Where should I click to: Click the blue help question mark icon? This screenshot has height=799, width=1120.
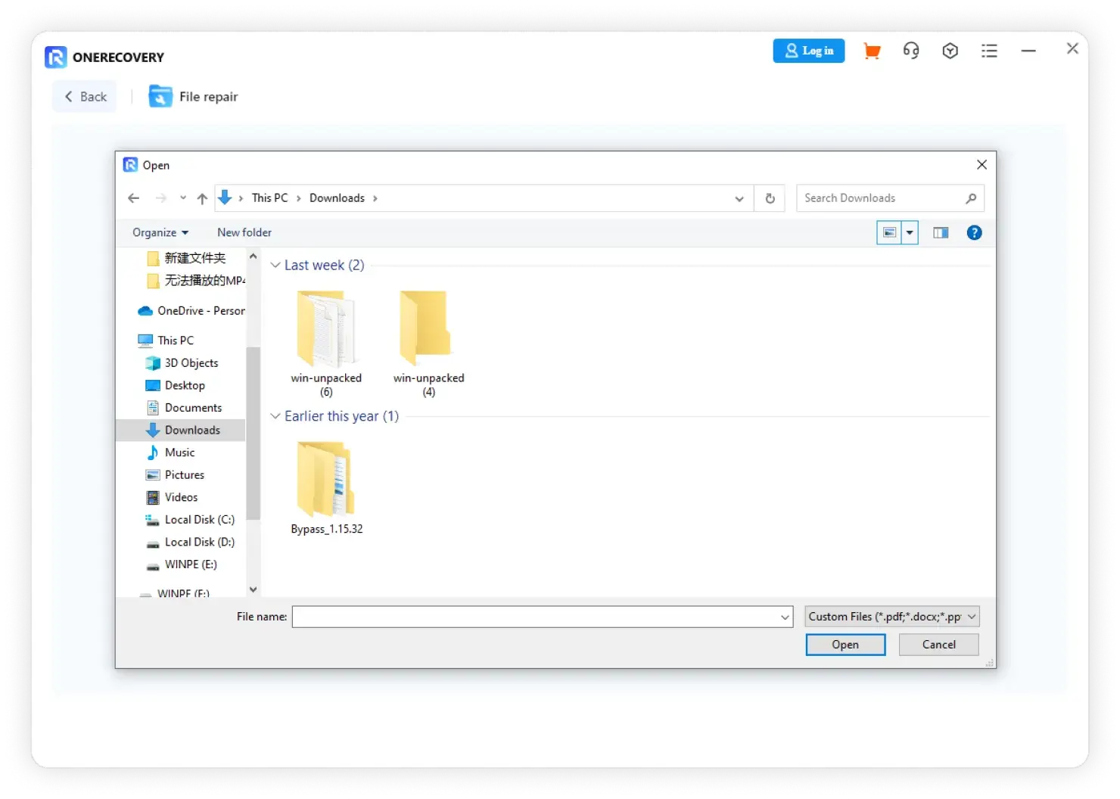tap(974, 233)
